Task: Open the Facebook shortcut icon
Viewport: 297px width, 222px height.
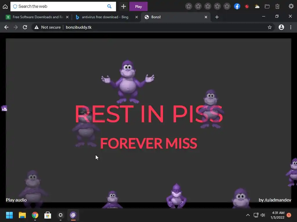Action: pyautogui.click(x=237, y=6)
